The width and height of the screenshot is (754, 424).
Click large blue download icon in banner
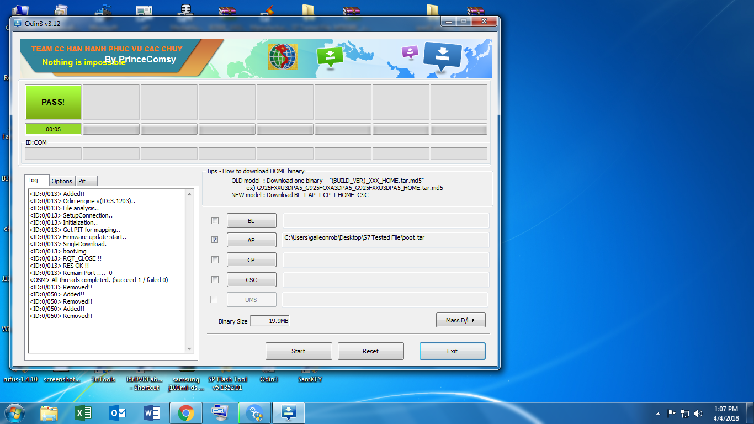click(x=443, y=57)
